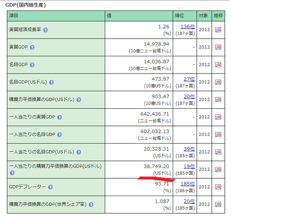Viewport: 287px width, 218px height.
Task: Follow the 185位 ranking link
Action: click(x=188, y=184)
